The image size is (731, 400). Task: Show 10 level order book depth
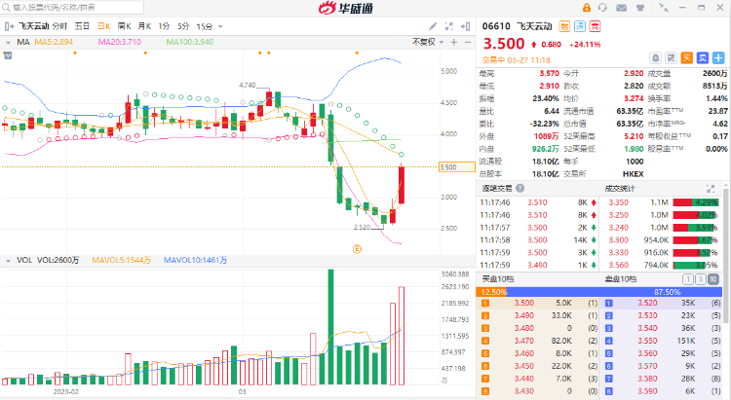coord(713,279)
